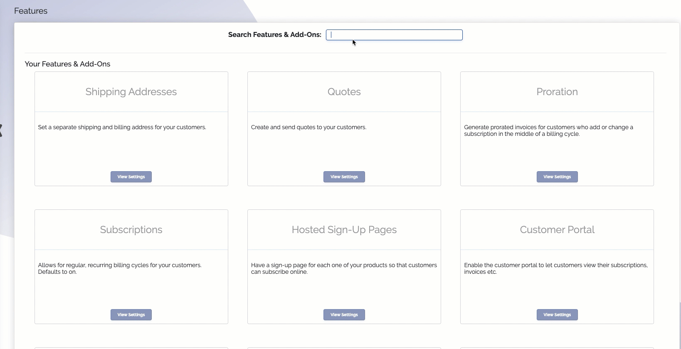The height and width of the screenshot is (349, 681).
Task: Focus the Search Features & Add-Ons field
Action: [394, 35]
